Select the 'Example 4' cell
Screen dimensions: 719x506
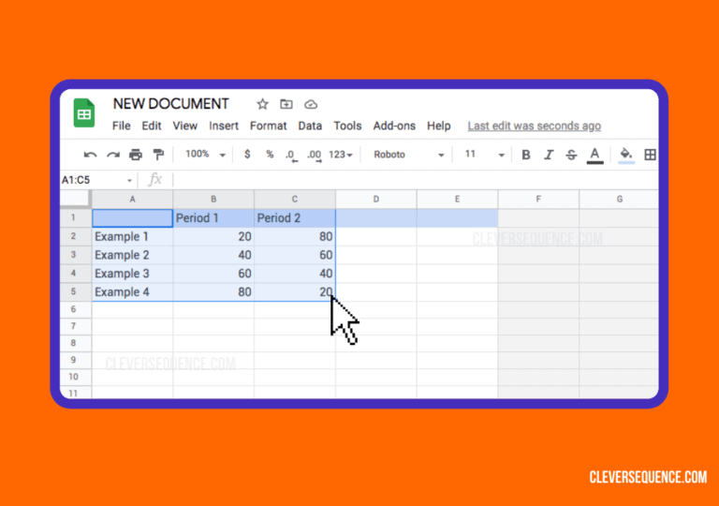coord(132,292)
